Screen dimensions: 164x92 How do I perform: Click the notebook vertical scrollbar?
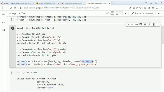coord(163,35)
